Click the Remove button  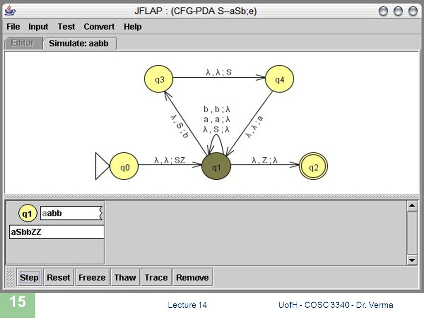coord(193,277)
